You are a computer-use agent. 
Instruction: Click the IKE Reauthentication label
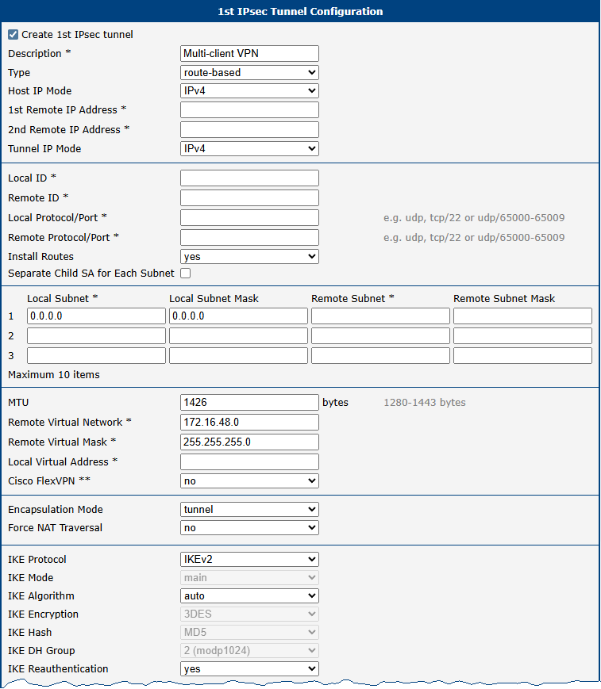pos(58,669)
